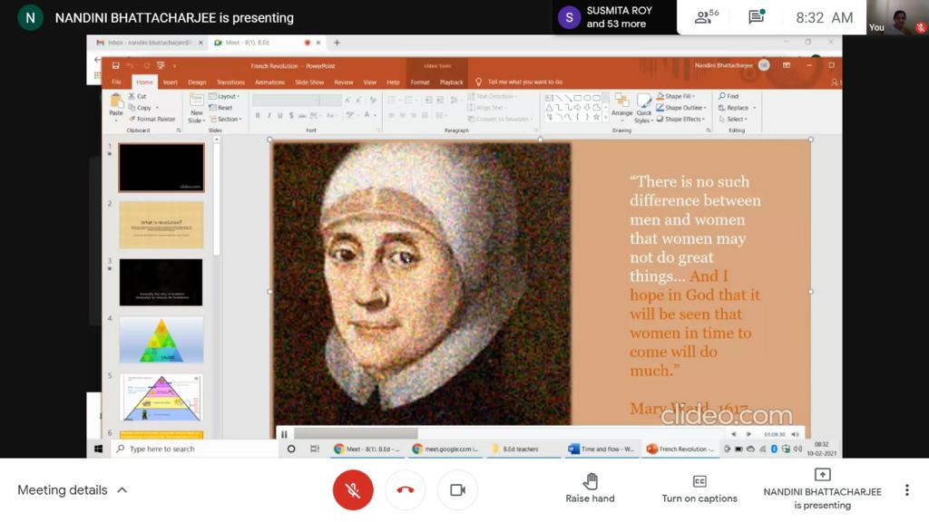Expand the Shape Fill dropdown

click(680, 96)
